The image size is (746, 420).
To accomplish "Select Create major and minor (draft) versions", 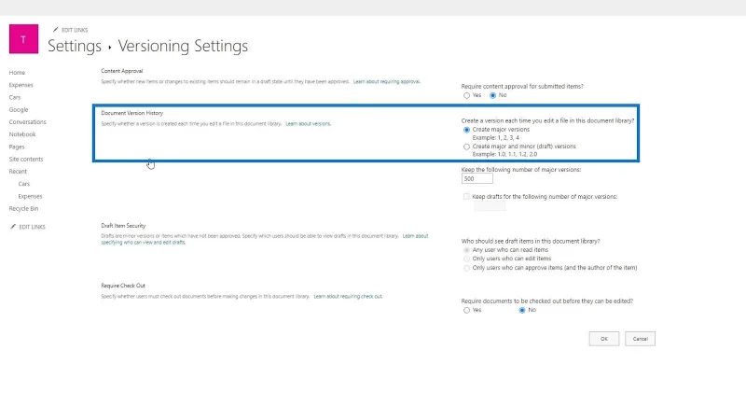I will 466,147.
